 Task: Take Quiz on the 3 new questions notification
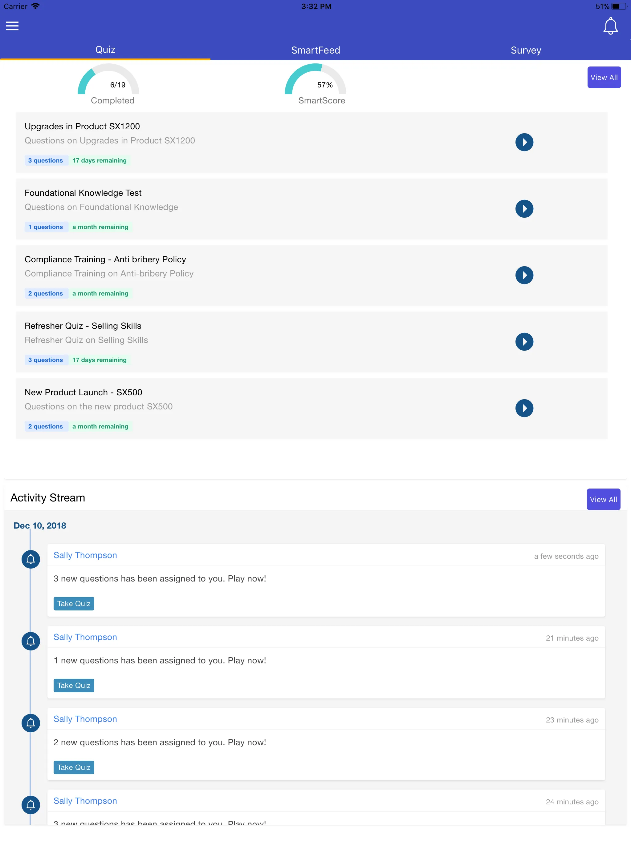tap(73, 603)
